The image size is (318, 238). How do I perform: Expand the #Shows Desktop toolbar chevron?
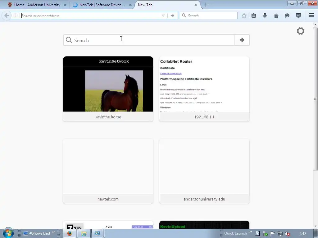click(x=53, y=232)
